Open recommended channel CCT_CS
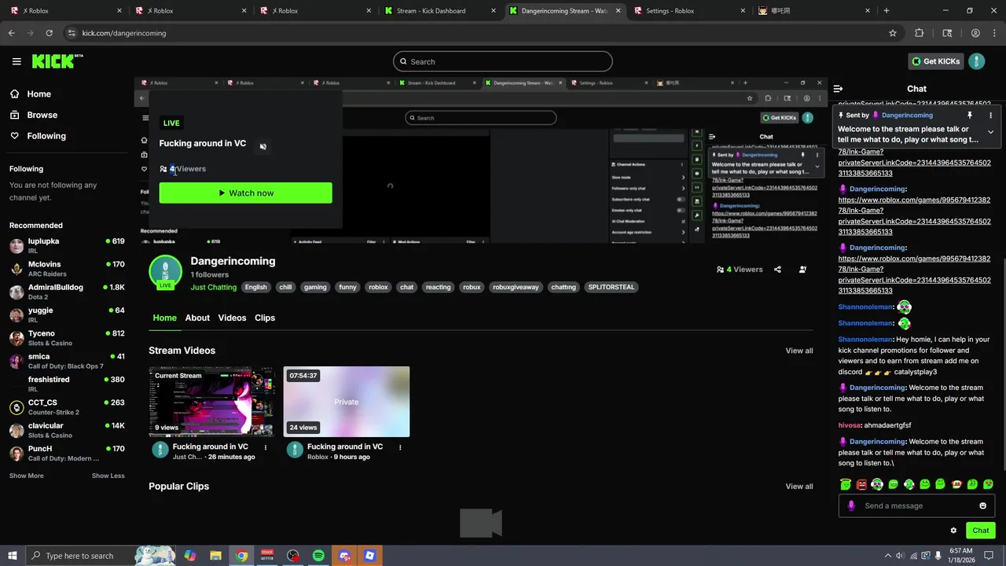This screenshot has height=566, width=1006. tap(67, 407)
